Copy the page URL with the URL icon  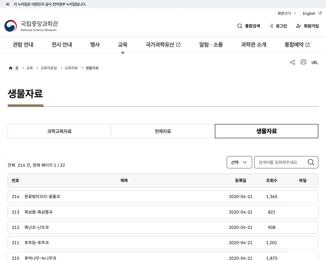coord(315,62)
